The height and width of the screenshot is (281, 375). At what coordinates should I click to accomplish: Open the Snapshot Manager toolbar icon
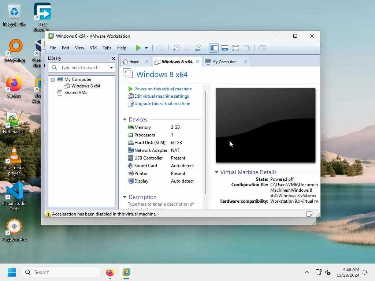coord(198,48)
